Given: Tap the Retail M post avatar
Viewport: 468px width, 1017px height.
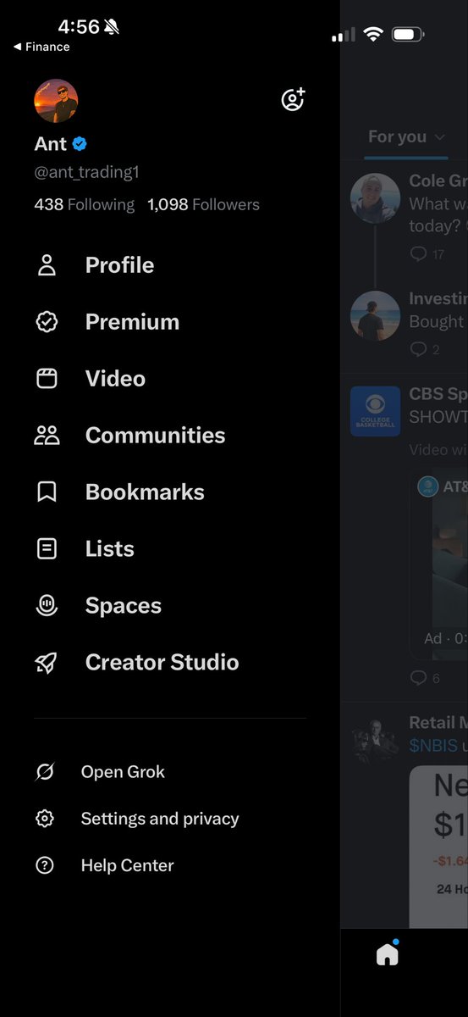Looking at the screenshot, I should pos(375,740).
